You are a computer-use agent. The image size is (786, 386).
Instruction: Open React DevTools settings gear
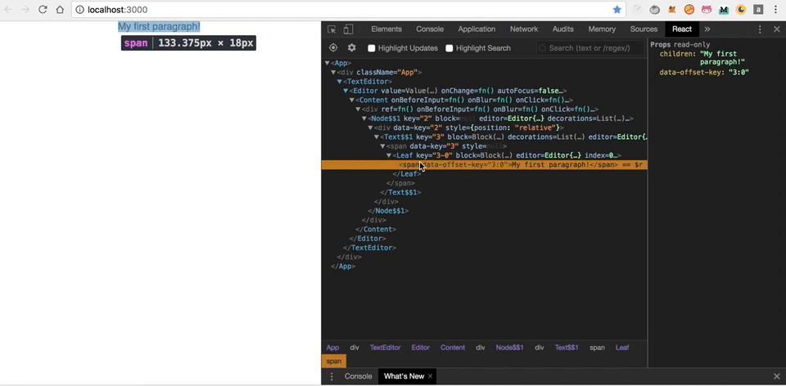click(x=352, y=48)
